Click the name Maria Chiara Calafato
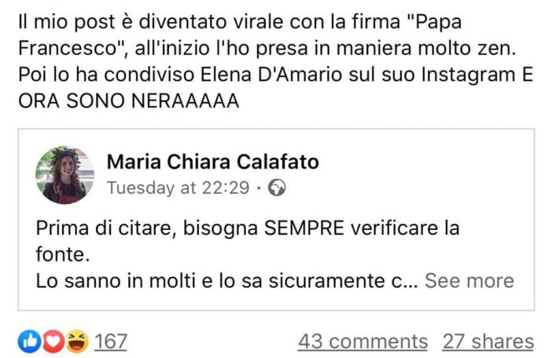 click(x=212, y=162)
